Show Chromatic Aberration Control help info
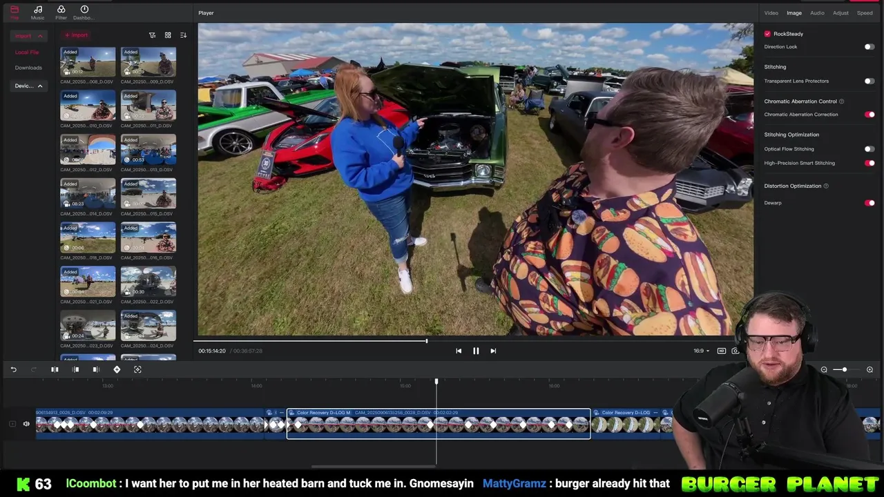 [841, 101]
